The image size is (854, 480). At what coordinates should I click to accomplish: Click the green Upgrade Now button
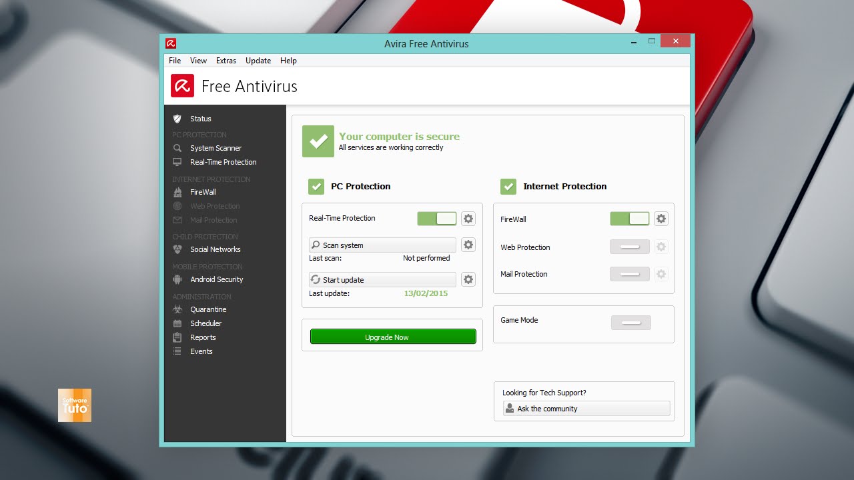(x=393, y=337)
